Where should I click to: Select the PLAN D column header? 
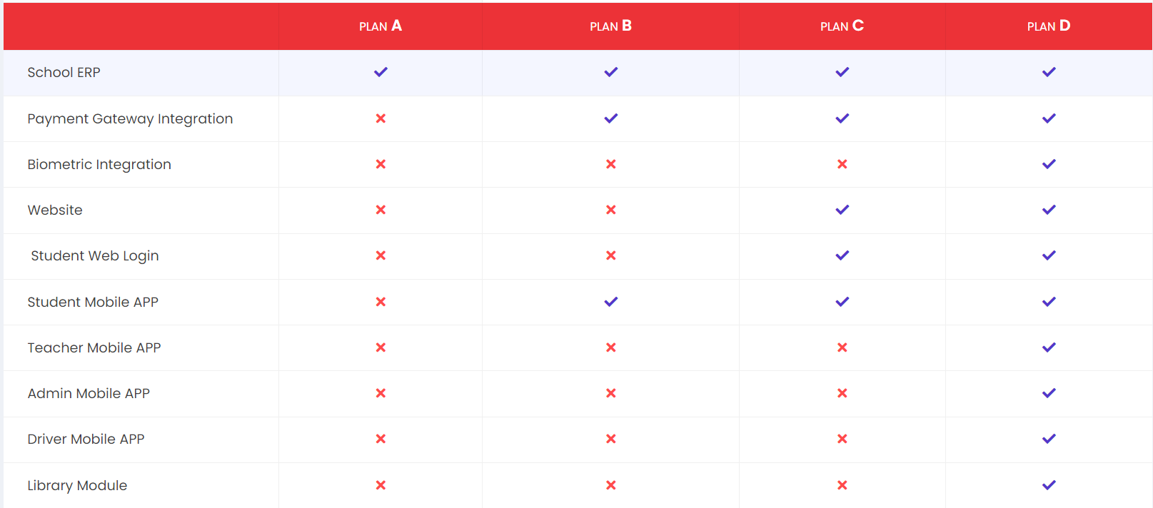tap(1048, 26)
